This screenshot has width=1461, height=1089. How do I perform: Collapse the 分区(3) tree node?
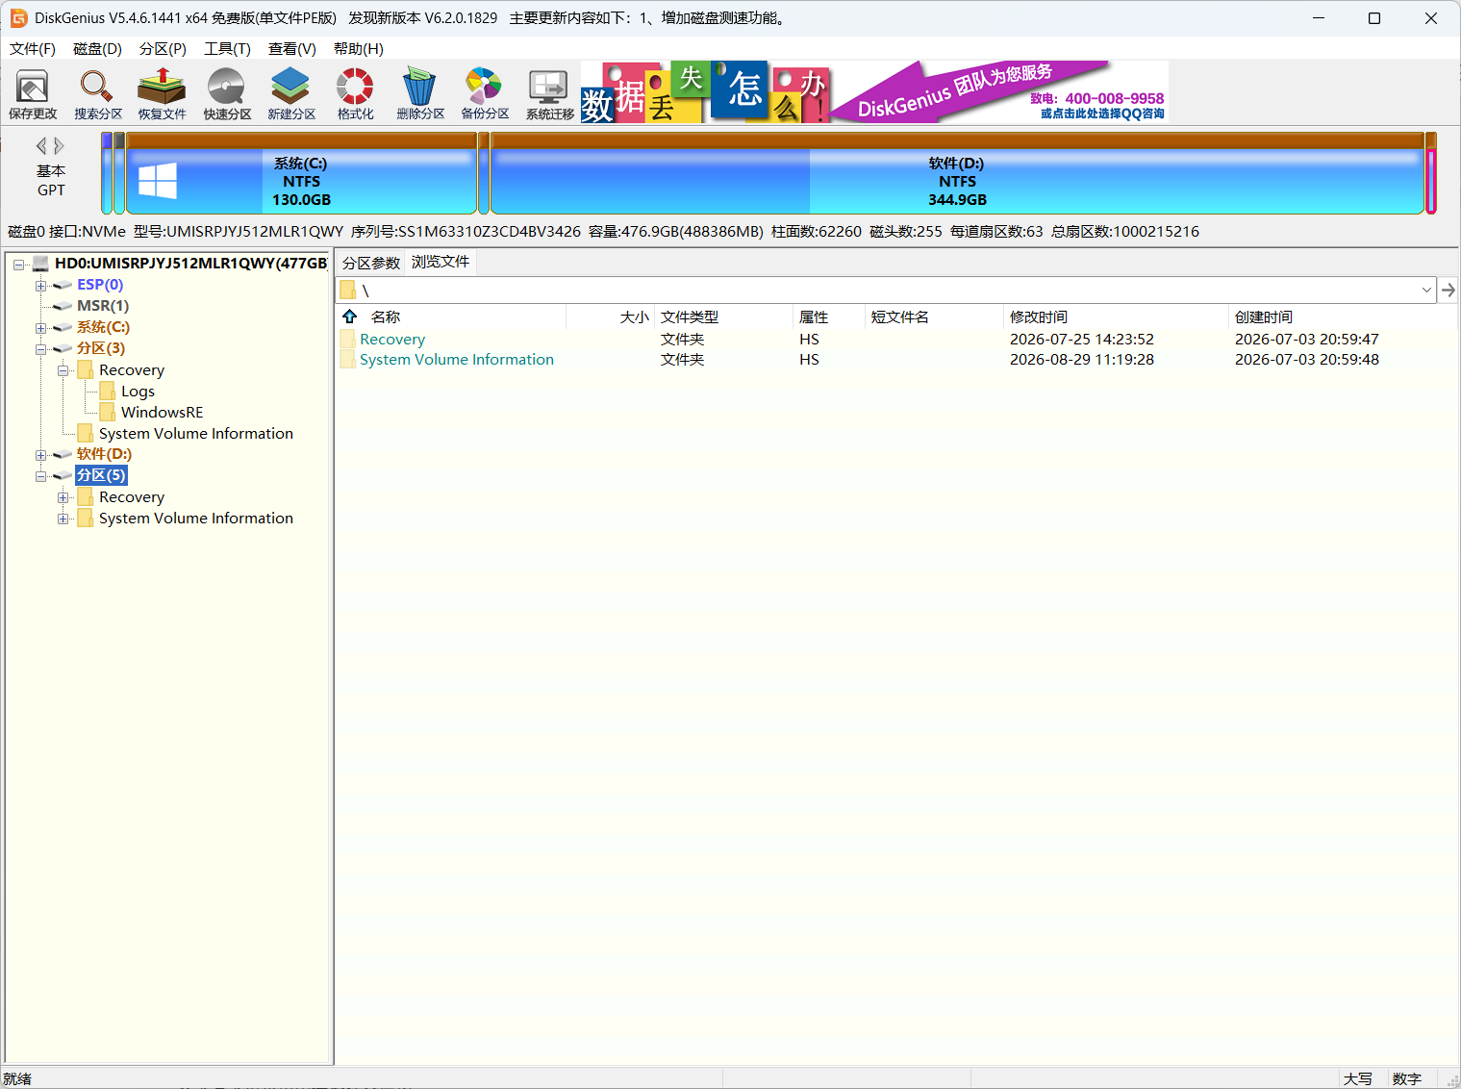point(40,348)
